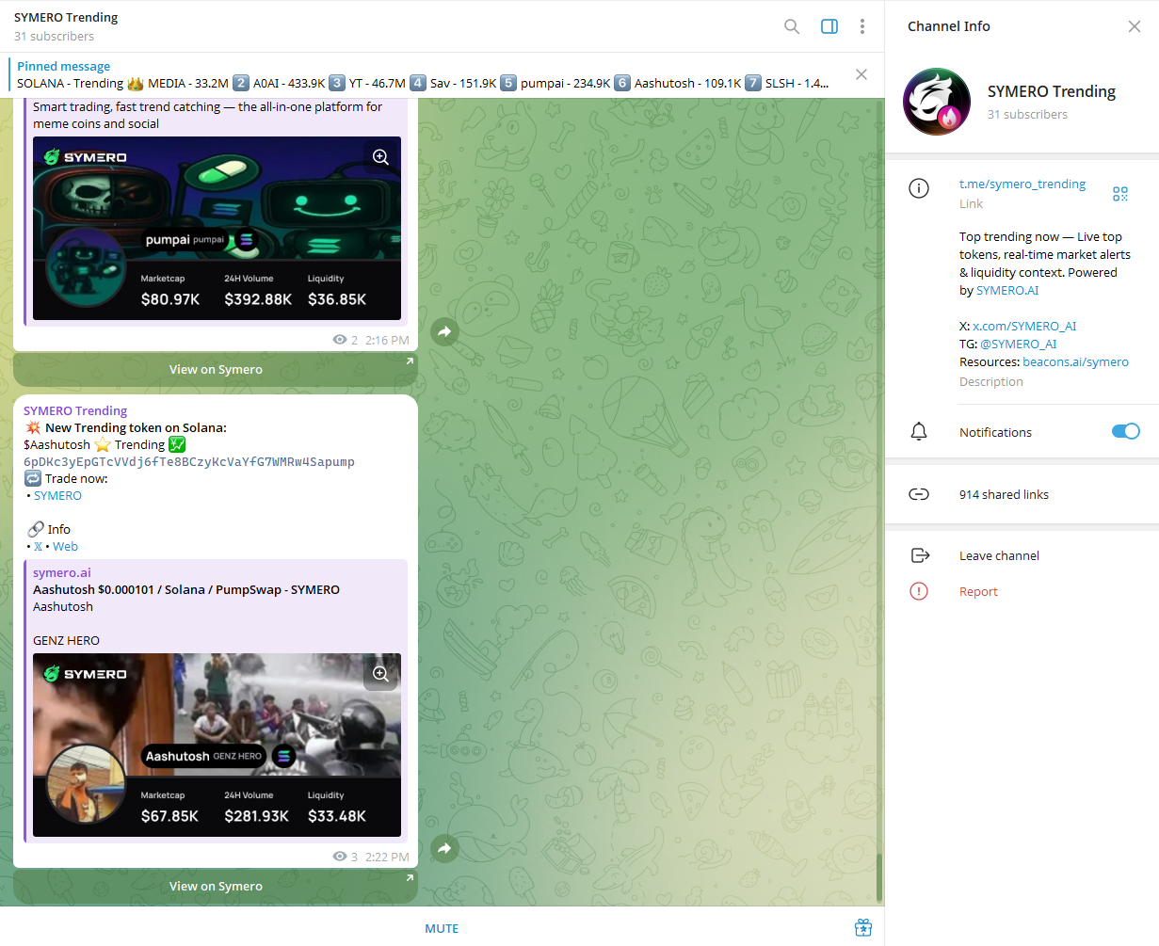Open the Aashutosh token preview thumbnail
Screen dimensions: 1159x946
[x=217, y=745]
